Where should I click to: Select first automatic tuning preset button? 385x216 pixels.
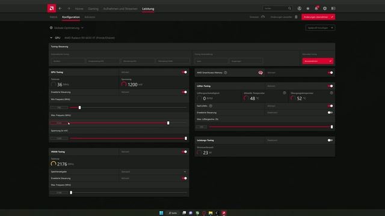(68, 61)
